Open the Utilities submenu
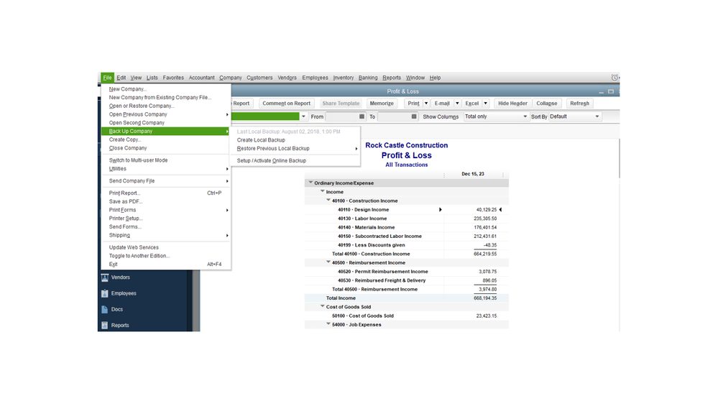The width and height of the screenshot is (718, 404). coord(166,169)
